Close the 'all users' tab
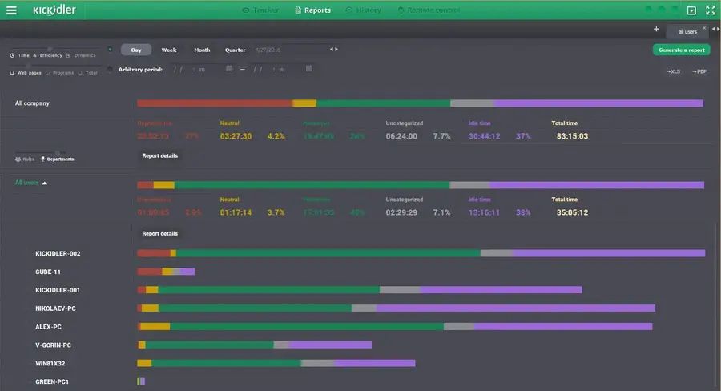Viewport: 721px width, 391px height. tap(704, 28)
